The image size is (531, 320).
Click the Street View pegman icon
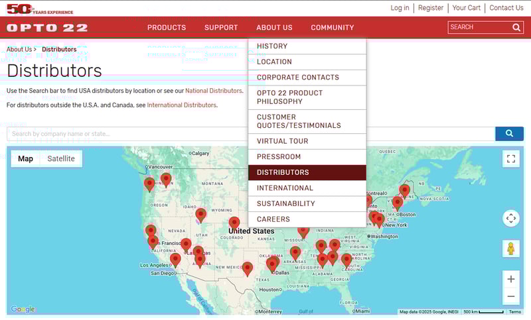(510, 248)
